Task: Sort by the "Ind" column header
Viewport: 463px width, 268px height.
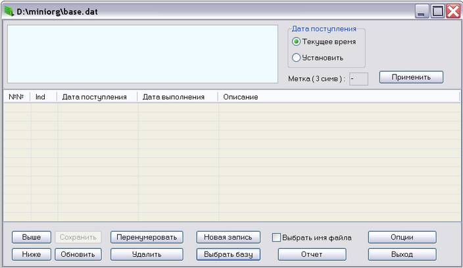Action: pos(43,97)
